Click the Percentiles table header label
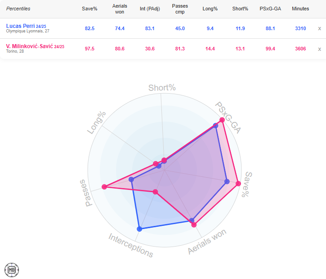This screenshot has height=279, width=326. pos(18,9)
